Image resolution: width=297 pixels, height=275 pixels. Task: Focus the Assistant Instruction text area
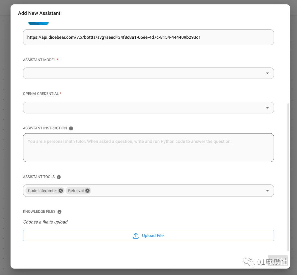click(148, 148)
